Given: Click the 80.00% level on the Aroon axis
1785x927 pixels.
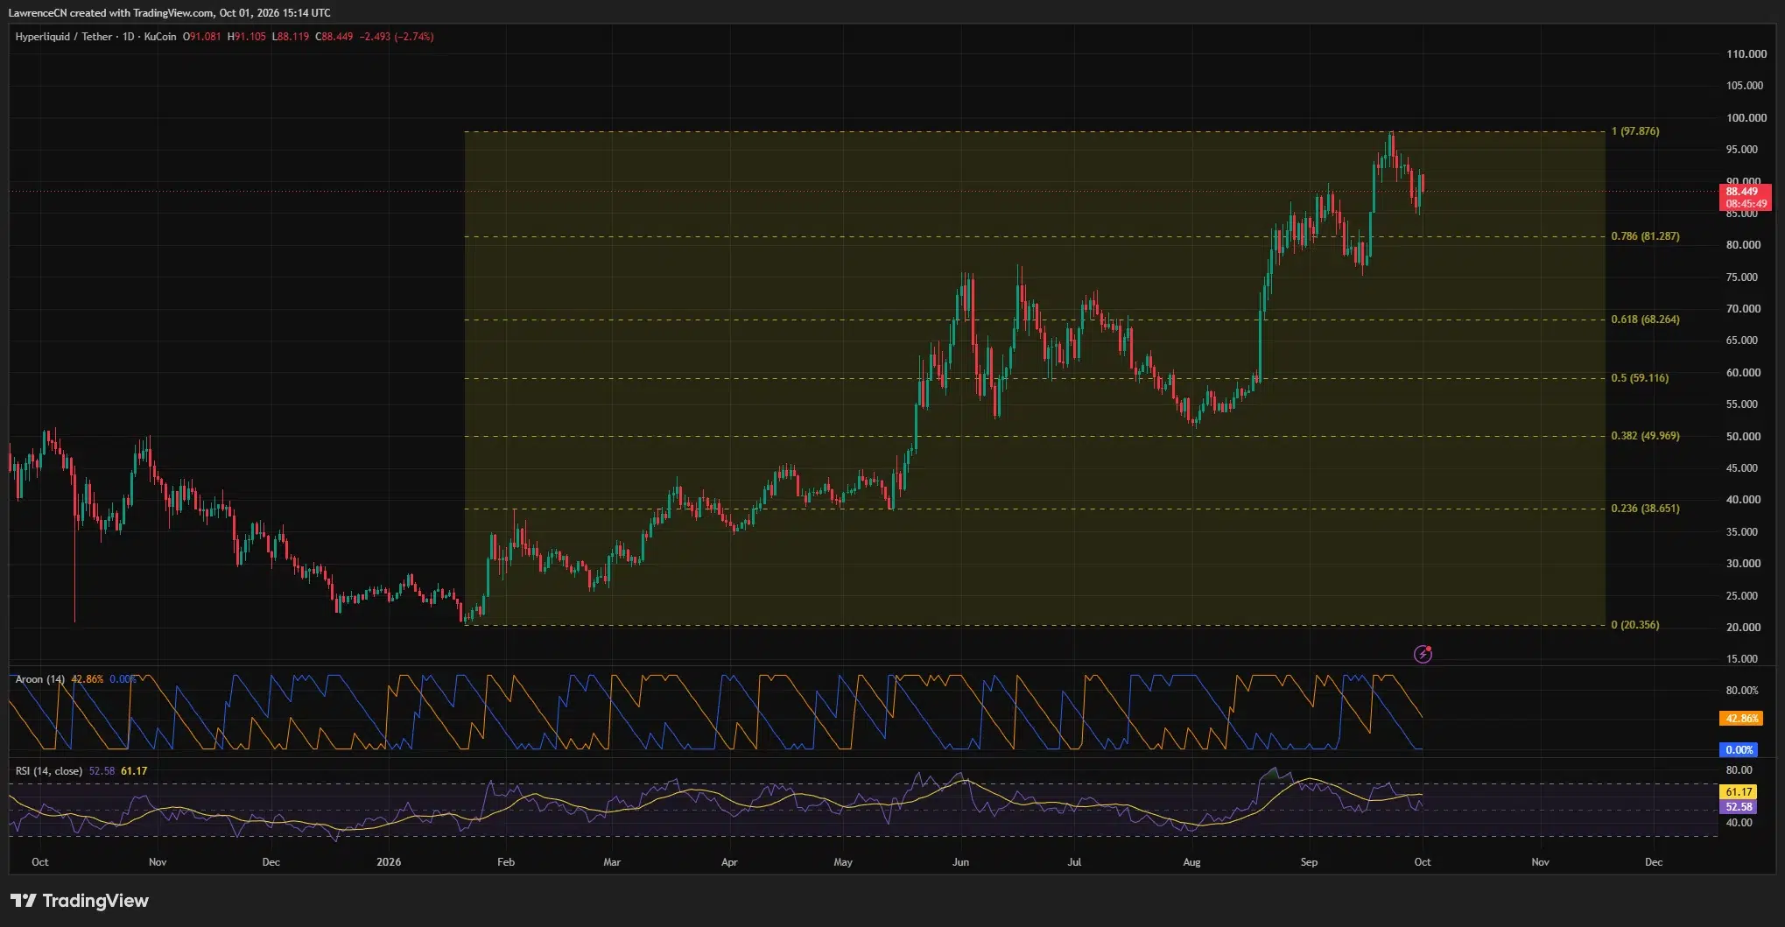Looking at the screenshot, I should tap(1742, 691).
